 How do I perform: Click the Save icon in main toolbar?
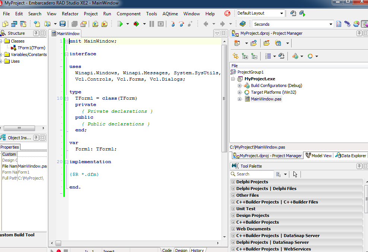(x=63, y=24)
